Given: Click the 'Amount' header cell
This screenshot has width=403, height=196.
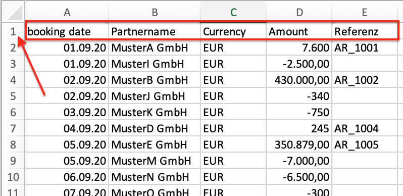Looking at the screenshot, I should point(299,32).
